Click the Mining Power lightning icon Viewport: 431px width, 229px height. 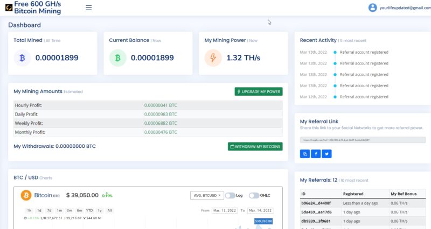point(213,58)
